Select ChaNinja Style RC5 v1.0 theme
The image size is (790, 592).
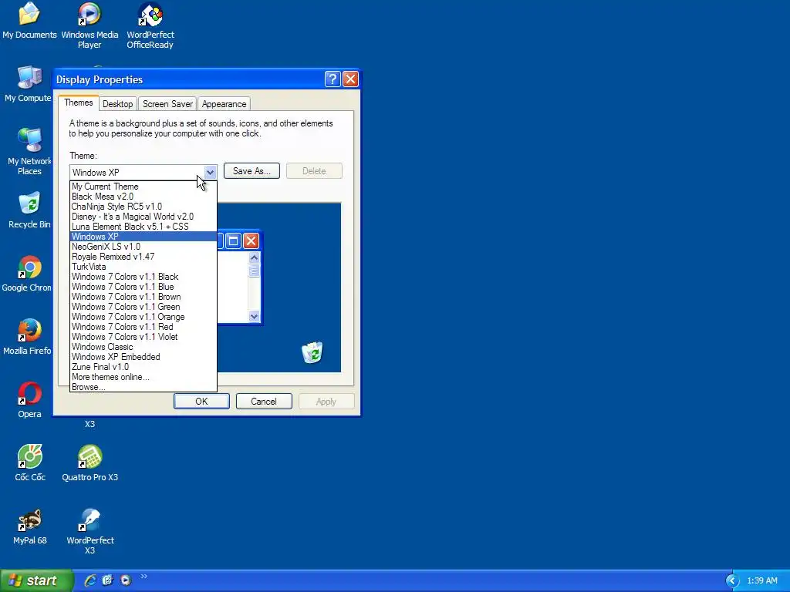tap(143, 207)
